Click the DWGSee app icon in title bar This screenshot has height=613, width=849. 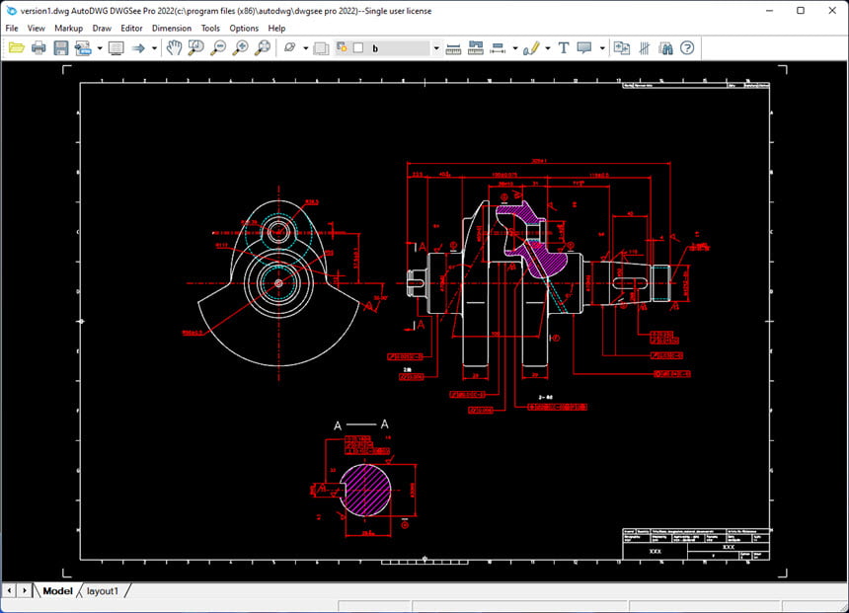[11, 10]
